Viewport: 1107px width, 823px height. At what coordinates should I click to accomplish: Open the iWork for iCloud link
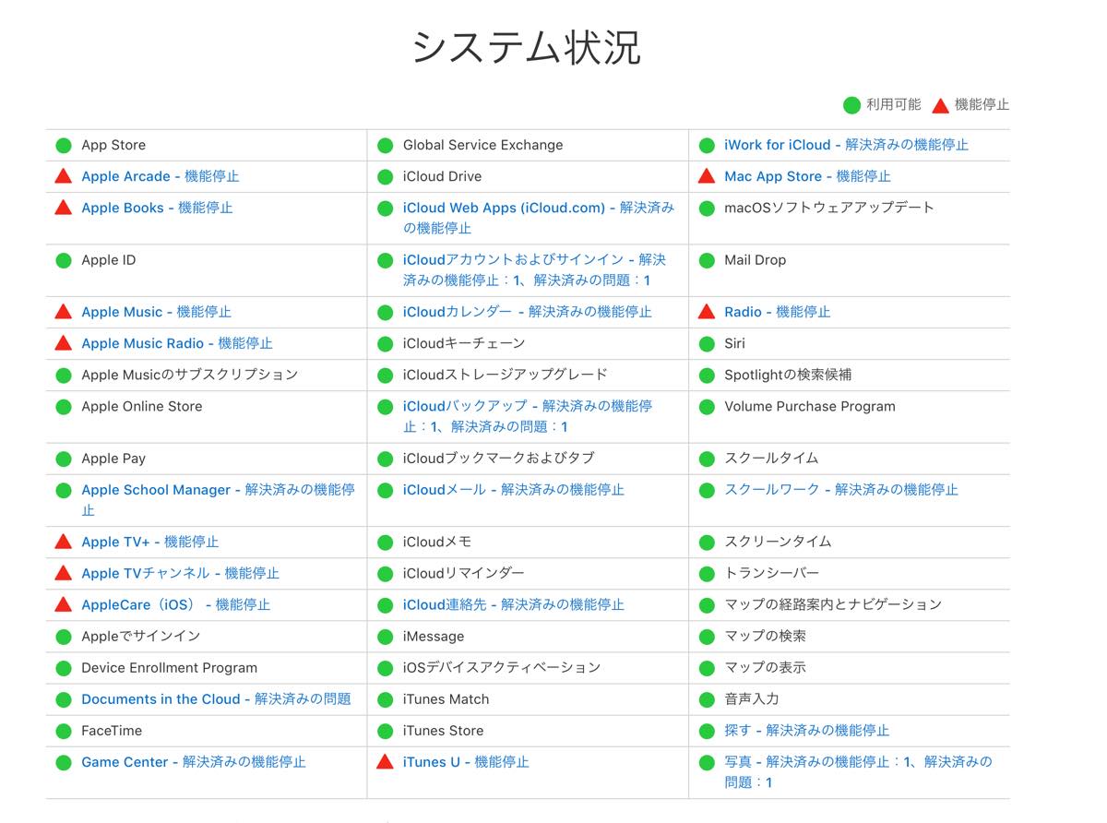point(846,145)
